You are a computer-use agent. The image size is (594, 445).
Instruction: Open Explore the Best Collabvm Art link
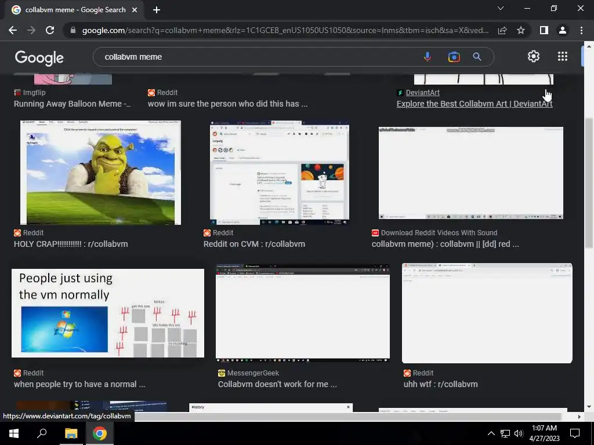[x=475, y=104]
